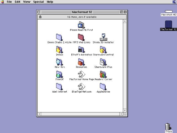The width and height of the screenshot is (177, 133).
Task: Click the '16 items, zero K available' status text
Action: tap(82, 17)
